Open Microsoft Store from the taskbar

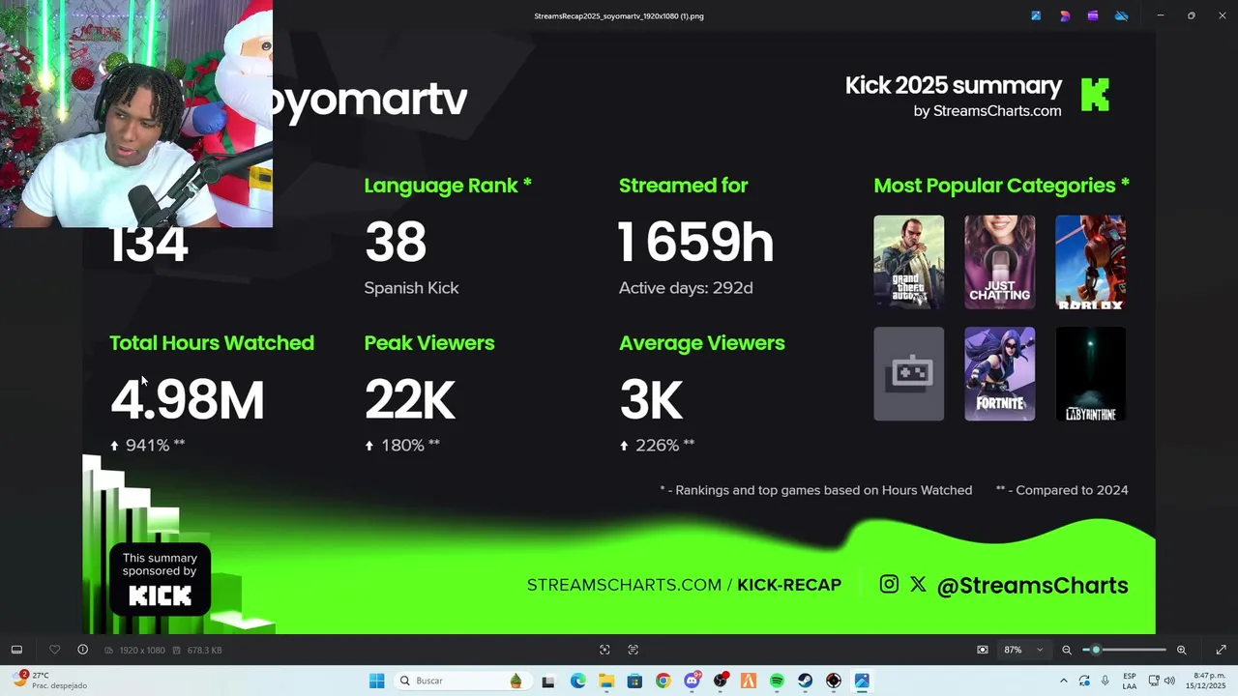click(634, 681)
